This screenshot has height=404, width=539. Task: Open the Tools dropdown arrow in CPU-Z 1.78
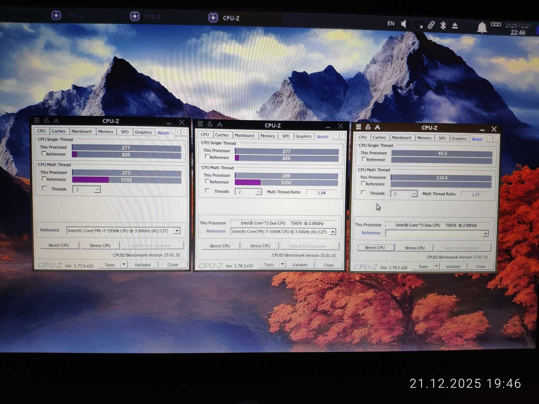click(283, 265)
